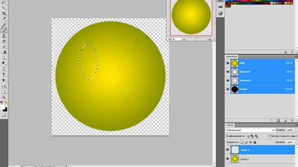Open Channels panel options menu
The width and height of the screenshot is (298, 167).
pos(296,57)
